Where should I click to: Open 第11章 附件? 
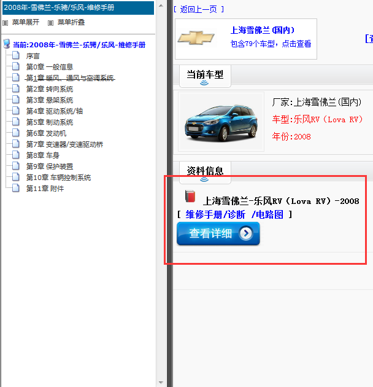(45, 189)
